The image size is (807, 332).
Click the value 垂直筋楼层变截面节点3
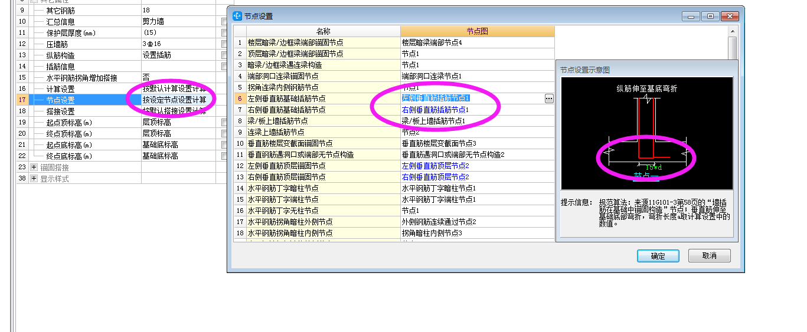[439, 143]
